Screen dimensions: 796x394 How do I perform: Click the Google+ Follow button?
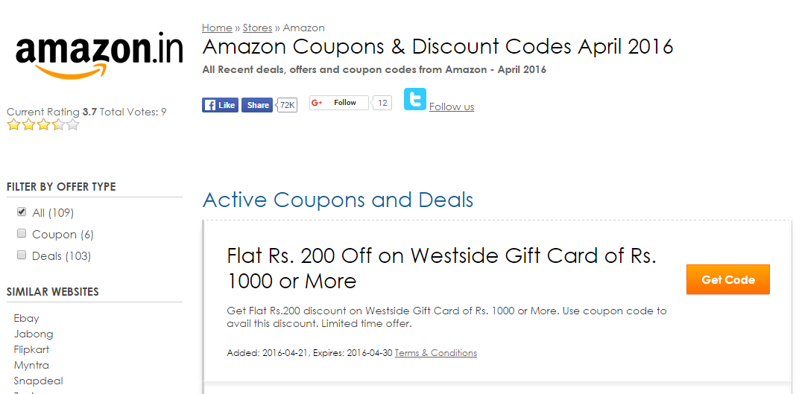click(339, 103)
